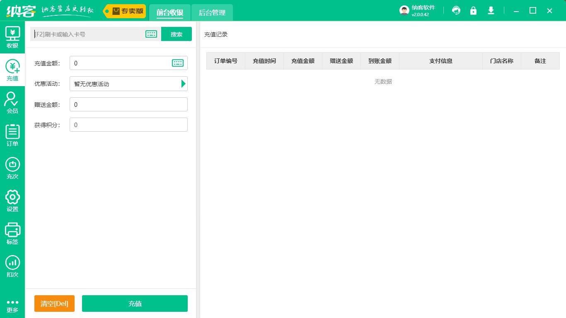Switch to the 后台管理 tab

[212, 13]
